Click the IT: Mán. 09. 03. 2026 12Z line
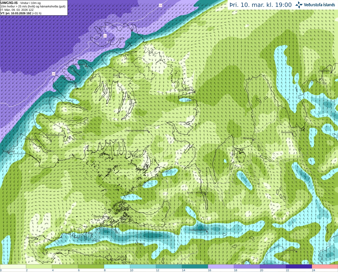Viewport: 338px width, 272px height. [17, 10]
